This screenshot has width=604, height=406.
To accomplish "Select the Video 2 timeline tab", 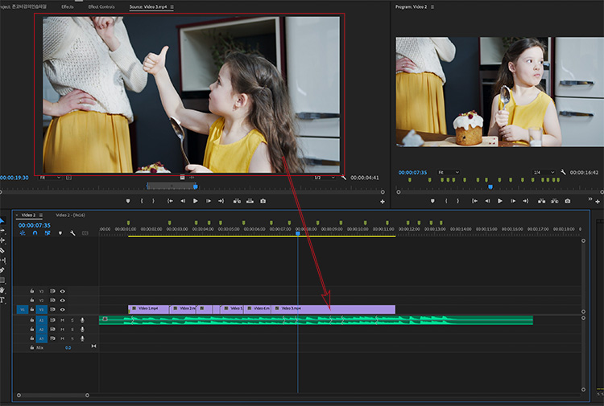I will [28, 215].
